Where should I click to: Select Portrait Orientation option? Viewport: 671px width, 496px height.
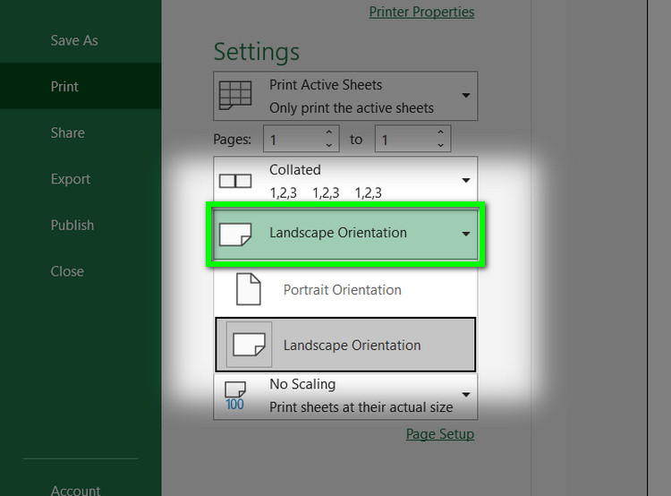pos(342,290)
